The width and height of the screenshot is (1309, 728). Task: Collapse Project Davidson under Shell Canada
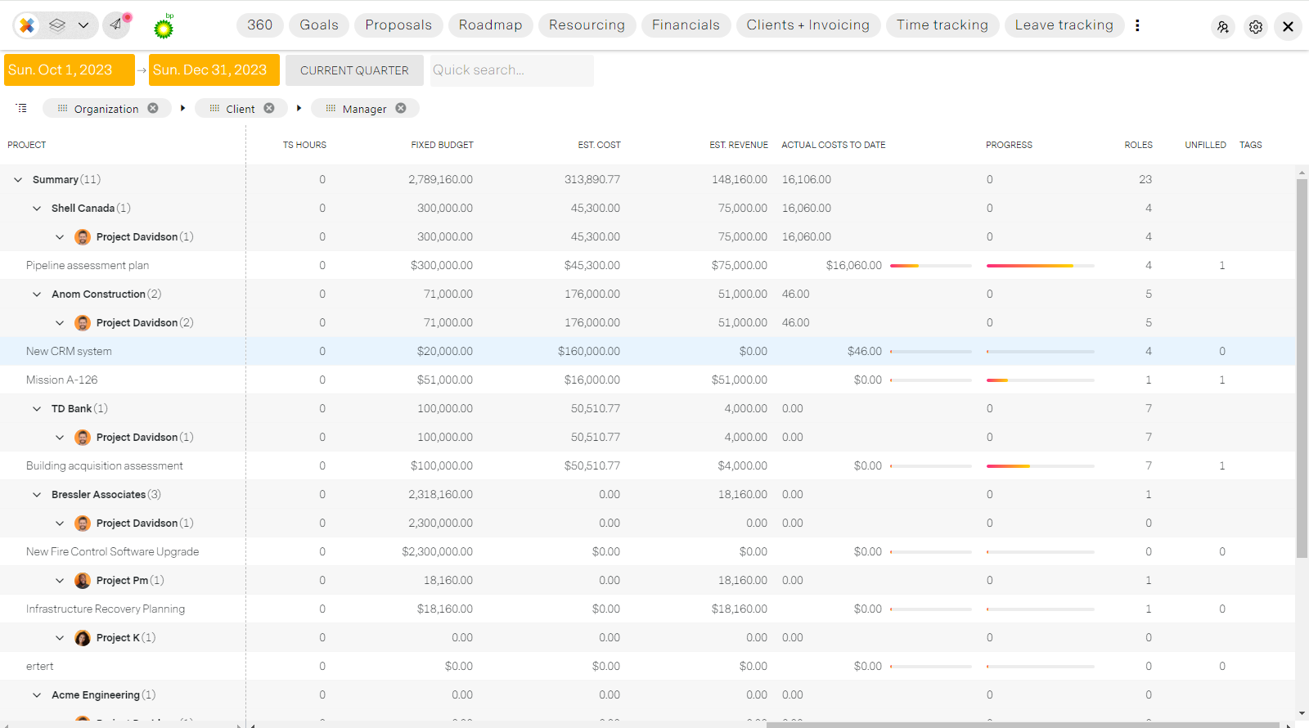60,237
